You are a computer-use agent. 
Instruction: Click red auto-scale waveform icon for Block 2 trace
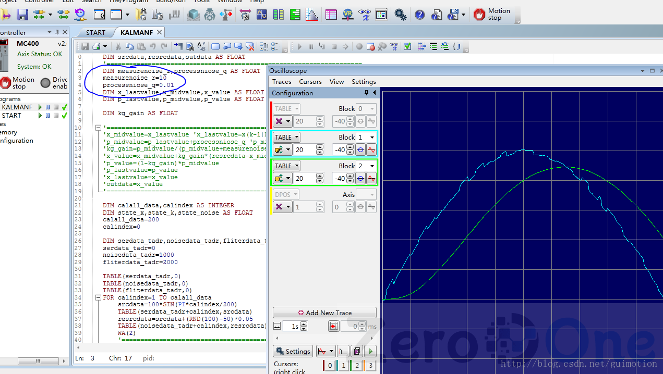pyautogui.click(x=371, y=178)
